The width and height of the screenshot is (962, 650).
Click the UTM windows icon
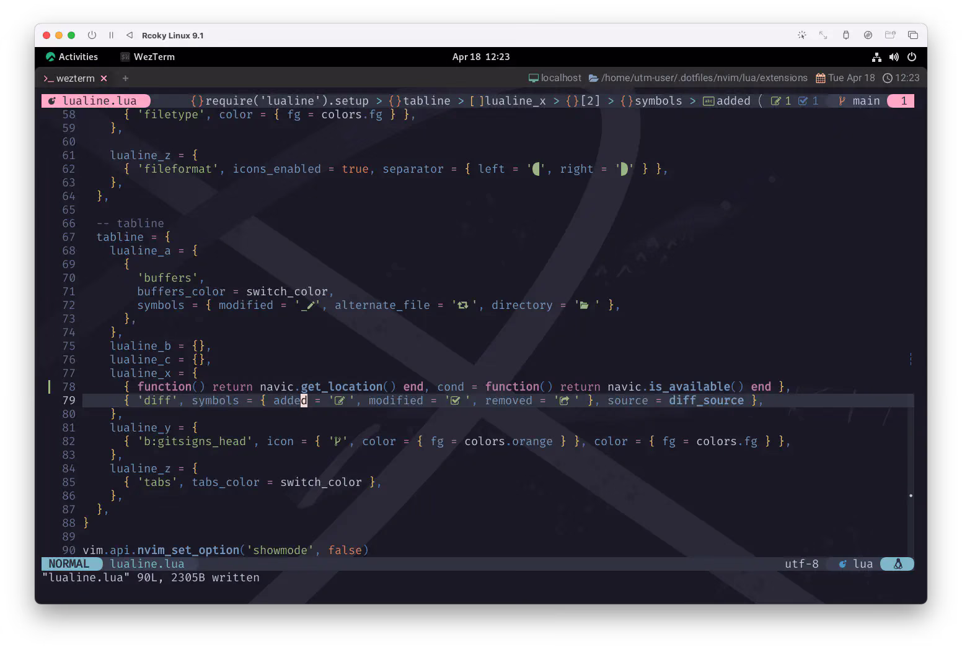[912, 35]
